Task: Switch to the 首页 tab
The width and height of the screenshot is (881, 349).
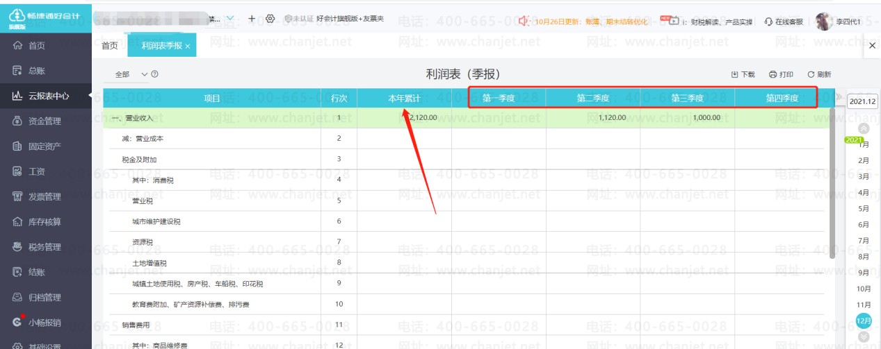Action: (x=109, y=46)
